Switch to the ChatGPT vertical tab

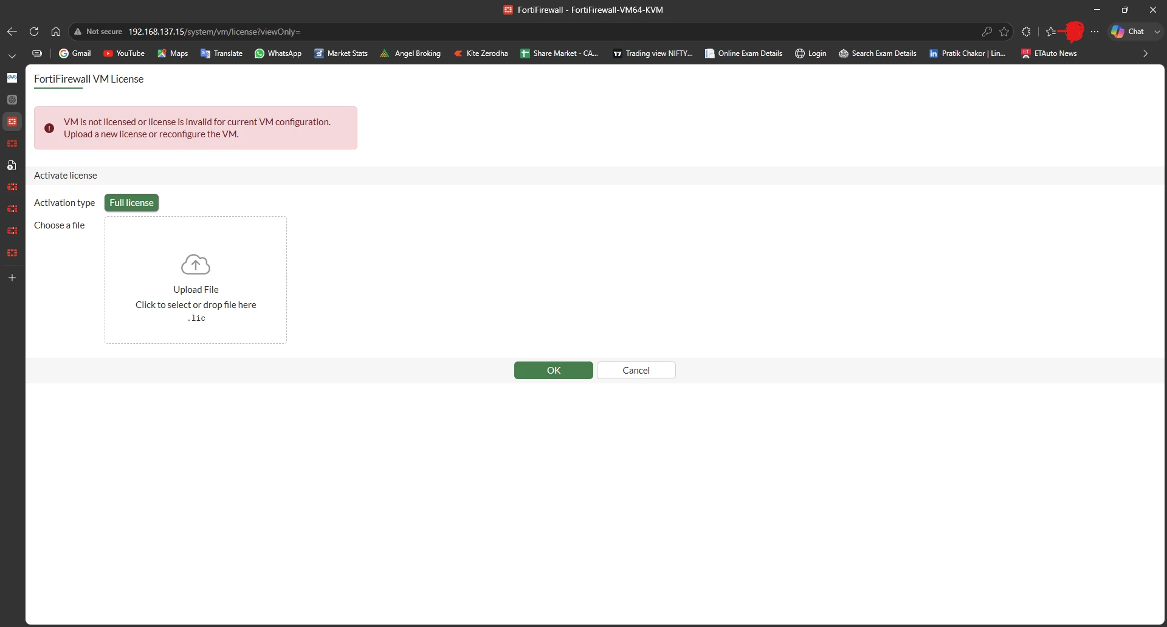pos(12,100)
